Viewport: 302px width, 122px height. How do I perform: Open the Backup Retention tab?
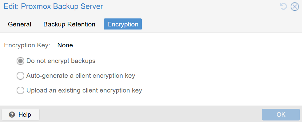69,24
